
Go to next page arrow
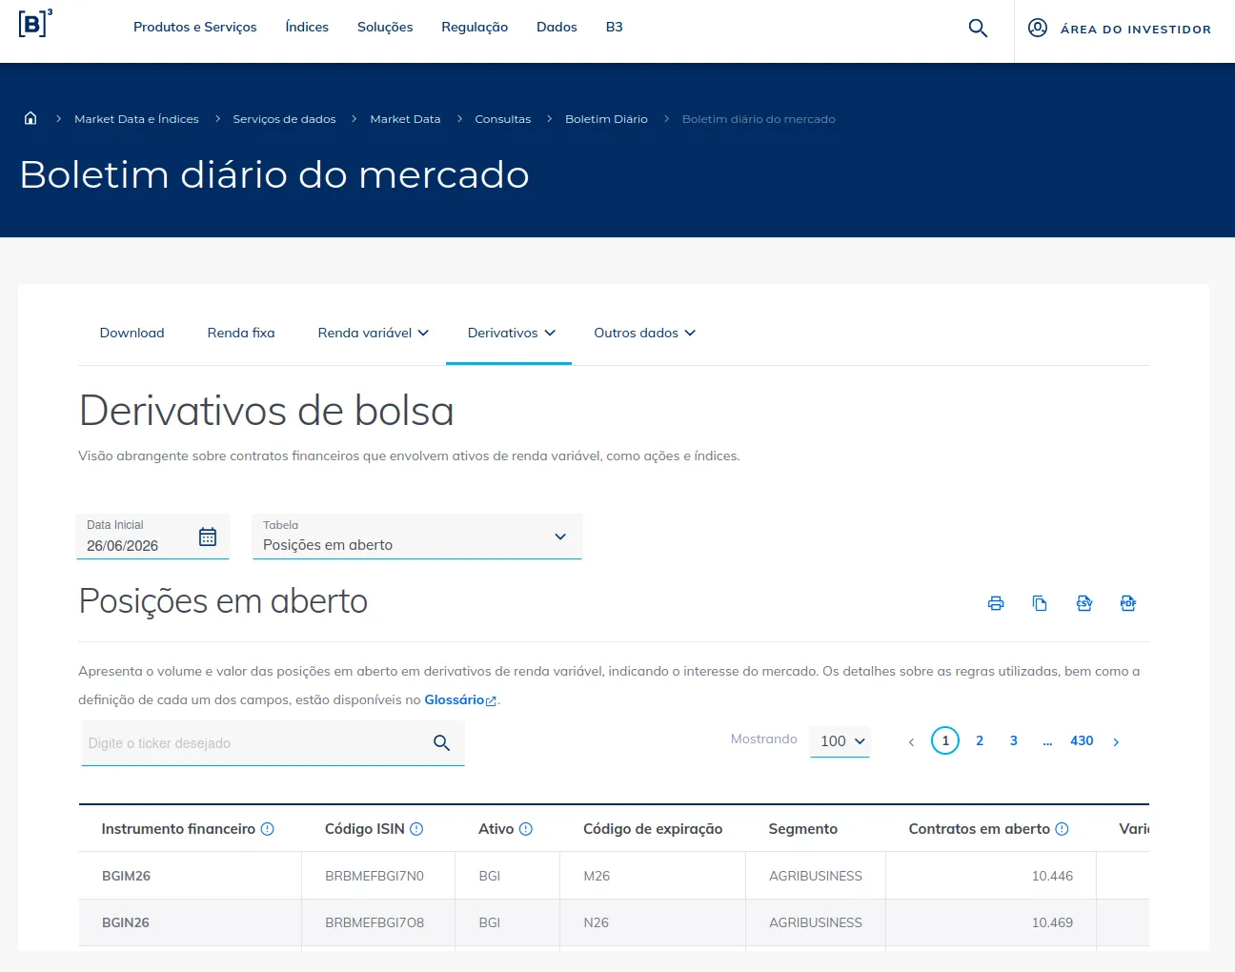[x=1116, y=741]
